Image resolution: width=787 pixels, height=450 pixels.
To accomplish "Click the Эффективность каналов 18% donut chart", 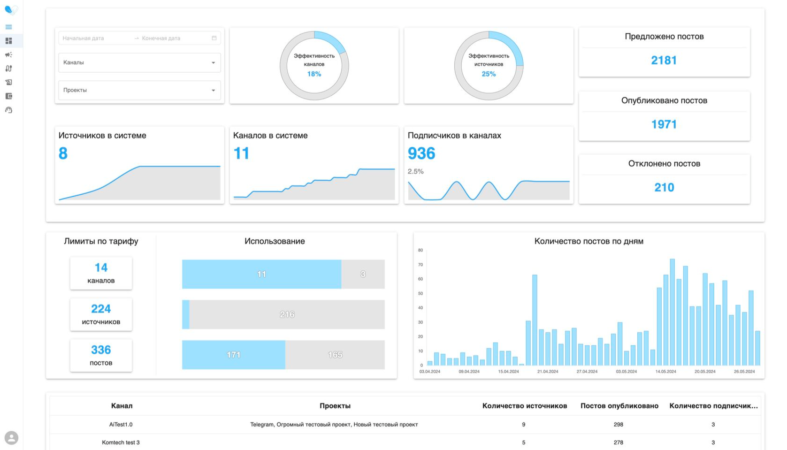I will 314,66.
